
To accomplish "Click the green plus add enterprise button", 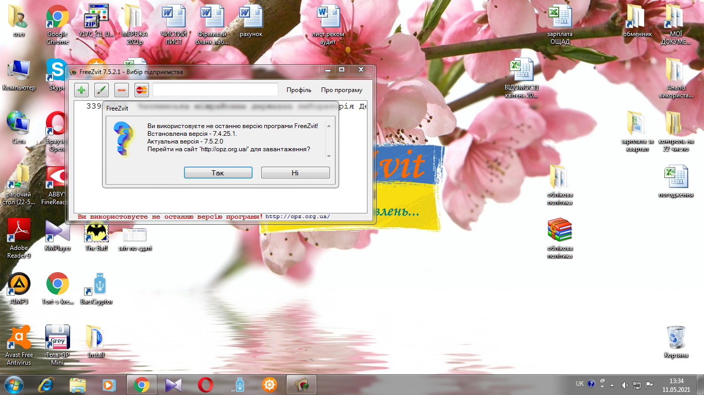I will coord(81,91).
